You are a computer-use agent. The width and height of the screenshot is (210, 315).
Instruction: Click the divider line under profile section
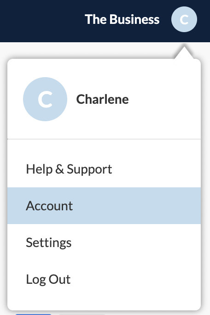tap(104, 139)
